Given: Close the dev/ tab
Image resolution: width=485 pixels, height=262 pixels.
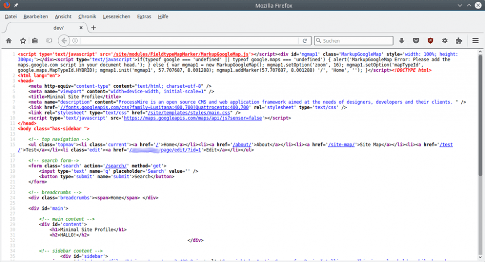Looking at the screenshot, I should [81, 28].
